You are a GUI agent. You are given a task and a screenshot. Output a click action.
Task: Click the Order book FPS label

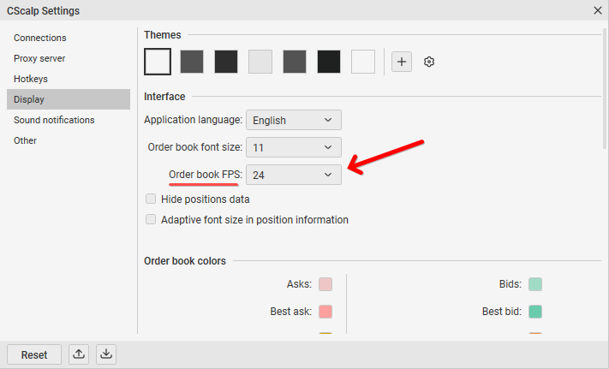206,175
